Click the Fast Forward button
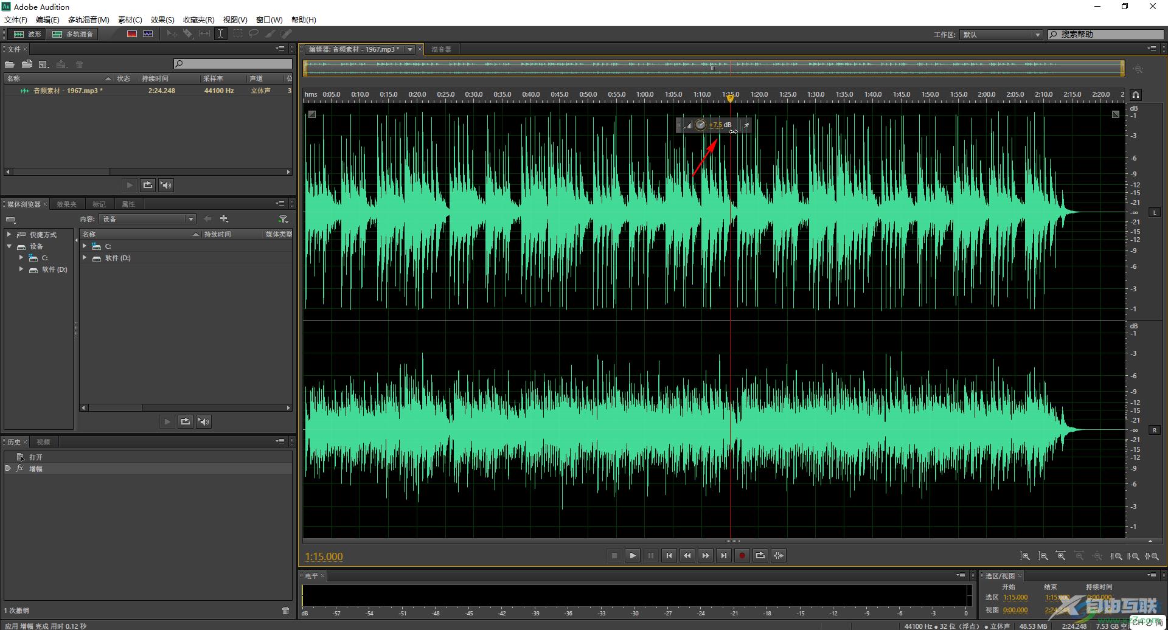This screenshot has height=630, width=1168. tap(706, 555)
